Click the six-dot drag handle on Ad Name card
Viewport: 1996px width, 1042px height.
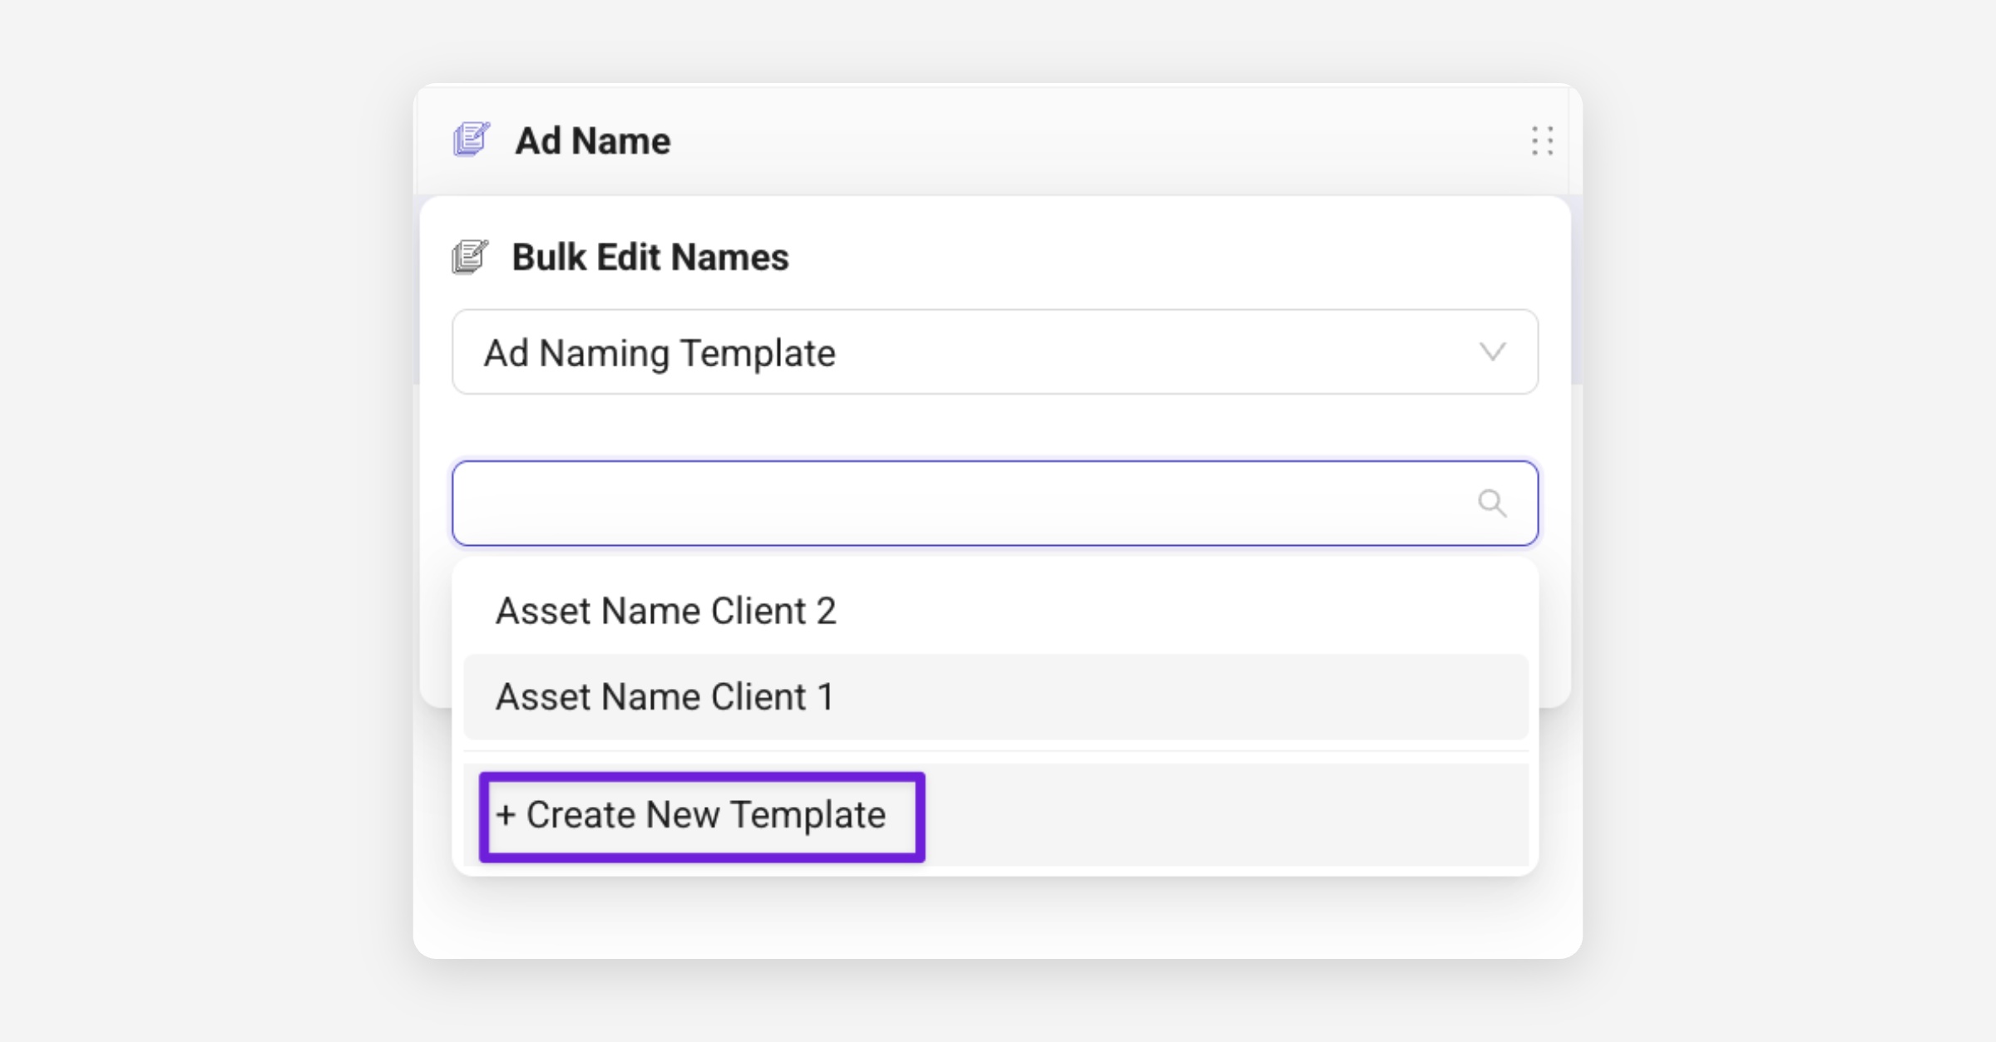coord(1542,140)
